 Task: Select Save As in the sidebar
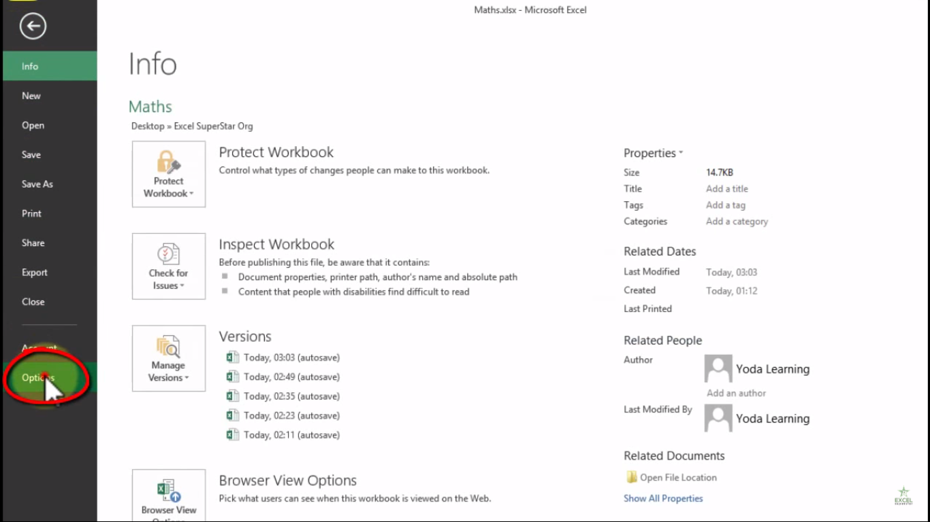point(49,184)
